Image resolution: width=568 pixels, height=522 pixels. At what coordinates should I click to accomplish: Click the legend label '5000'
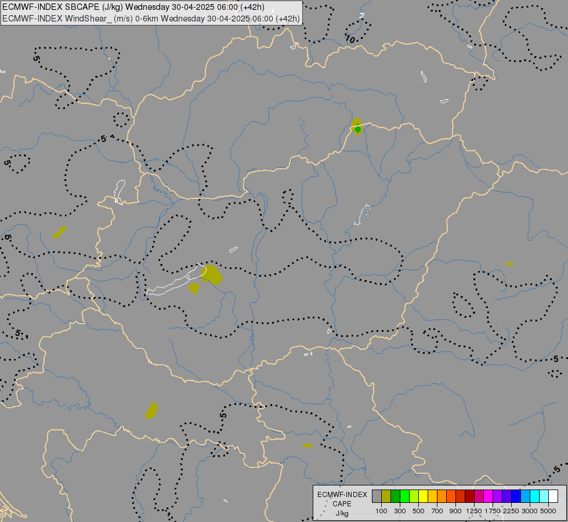(548, 511)
